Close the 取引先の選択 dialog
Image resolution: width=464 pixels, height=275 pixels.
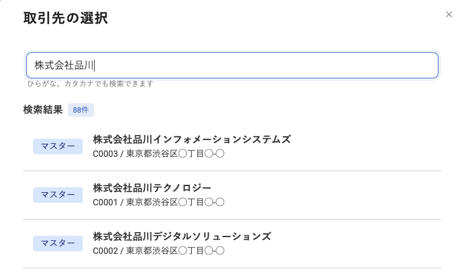pyautogui.click(x=448, y=14)
